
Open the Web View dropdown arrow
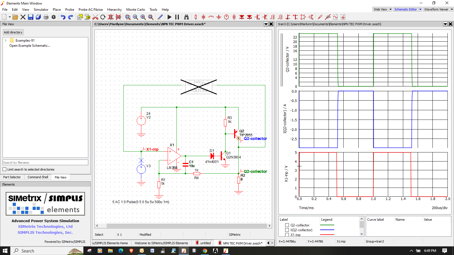[390, 9]
